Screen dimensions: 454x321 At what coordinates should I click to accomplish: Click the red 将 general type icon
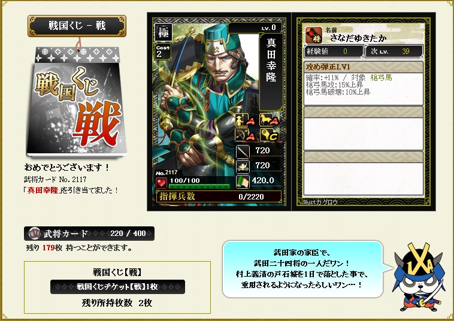[x=314, y=35]
